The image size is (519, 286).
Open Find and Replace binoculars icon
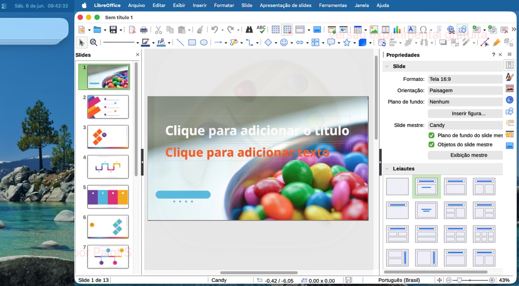(x=249, y=30)
